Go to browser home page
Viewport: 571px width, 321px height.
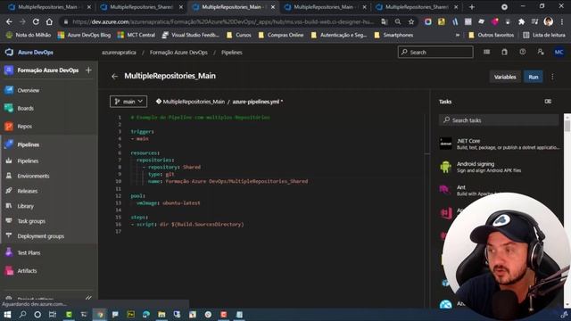[49, 21]
